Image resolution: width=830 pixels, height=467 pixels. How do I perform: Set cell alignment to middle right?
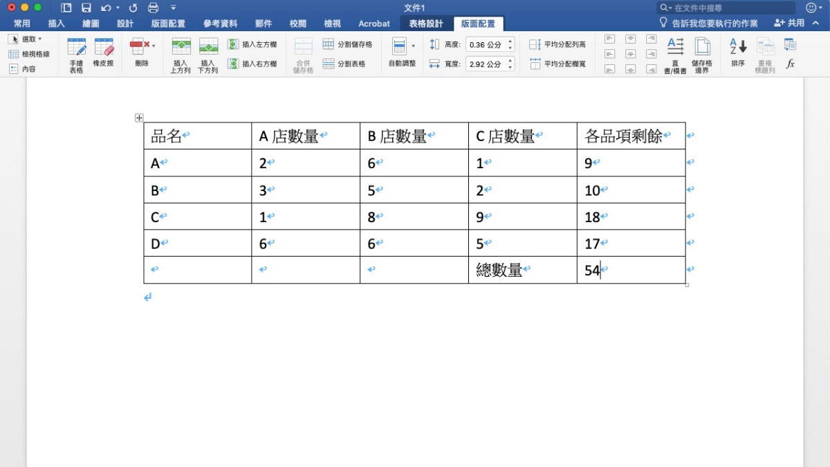(651, 54)
